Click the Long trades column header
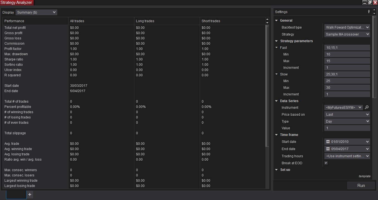The width and height of the screenshot is (378, 200). tap(167, 21)
